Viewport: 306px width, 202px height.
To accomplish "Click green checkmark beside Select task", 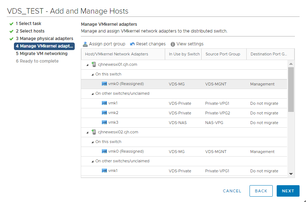I will tap(11, 24).
